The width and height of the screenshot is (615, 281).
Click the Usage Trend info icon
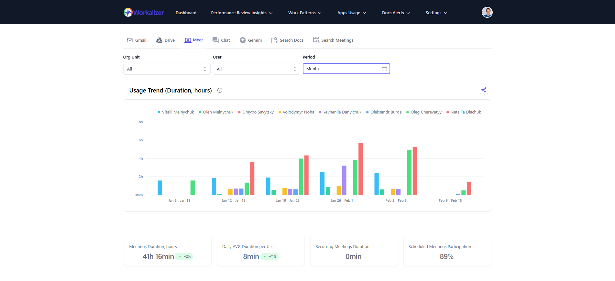[220, 91]
